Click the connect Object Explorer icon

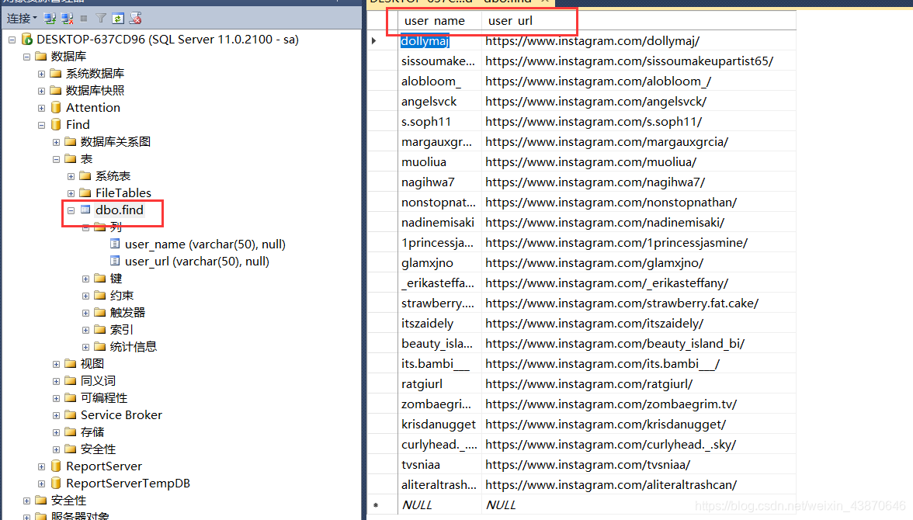pyautogui.click(x=50, y=19)
